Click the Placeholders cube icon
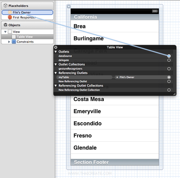Viewport: 180px width, 178px height. click(x=5, y=6)
